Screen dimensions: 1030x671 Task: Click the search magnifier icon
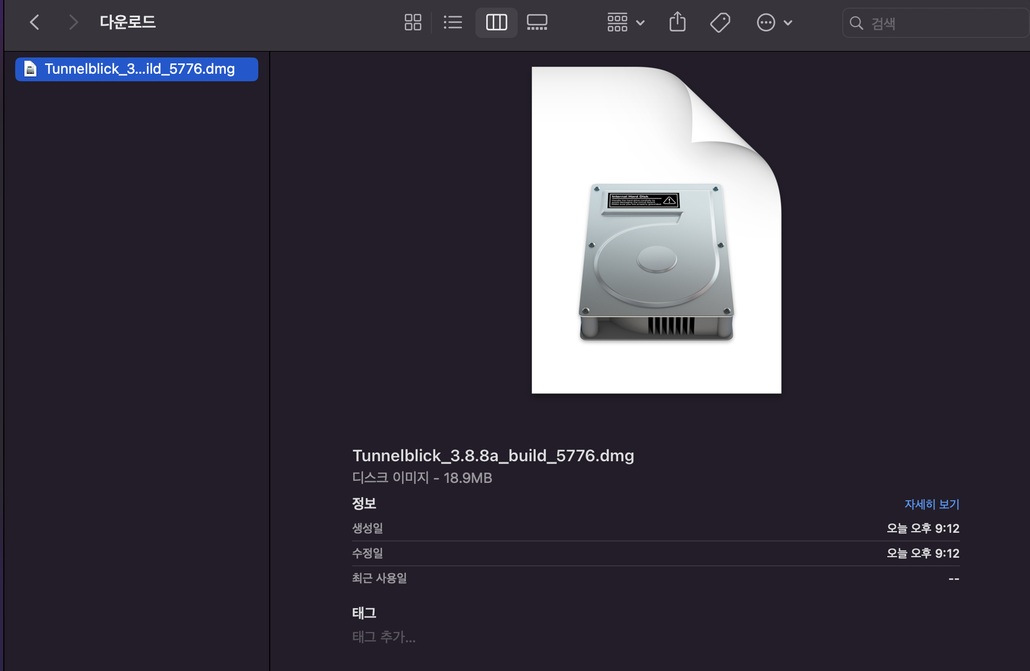click(x=856, y=23)
